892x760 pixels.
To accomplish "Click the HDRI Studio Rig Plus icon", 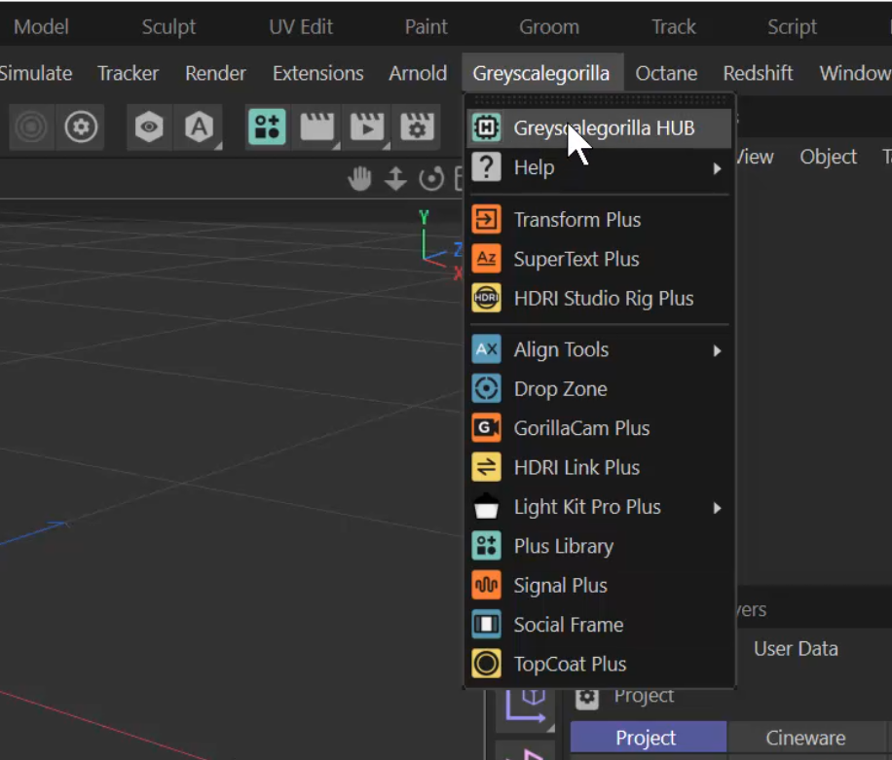I will [x=486, y=298].
